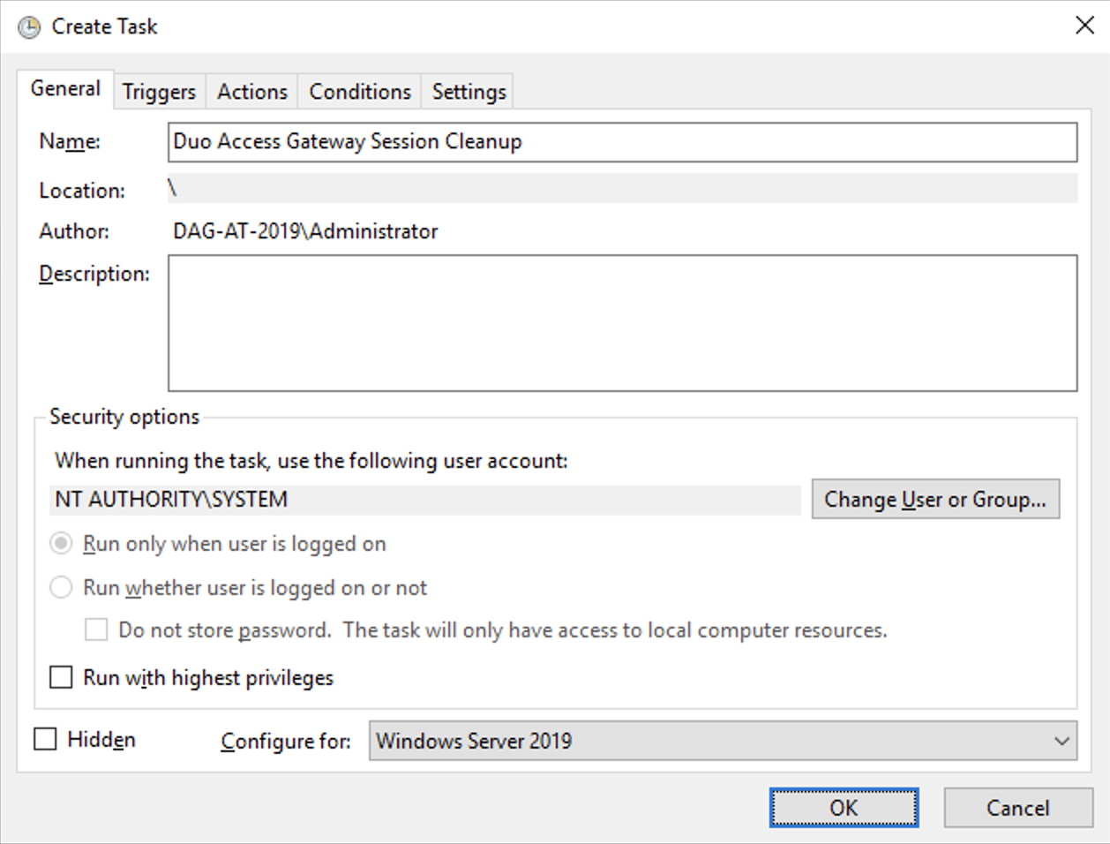Click the Cancel button
1110x844 pixels.
tap(1018, 807)
